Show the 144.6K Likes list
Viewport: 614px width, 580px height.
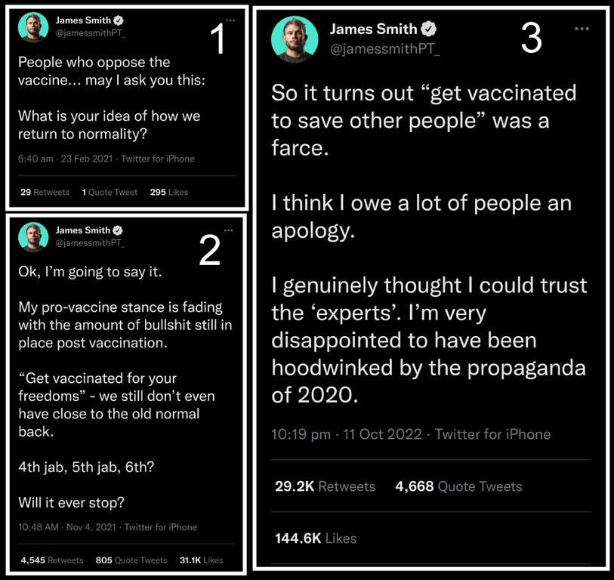[316, 538]
